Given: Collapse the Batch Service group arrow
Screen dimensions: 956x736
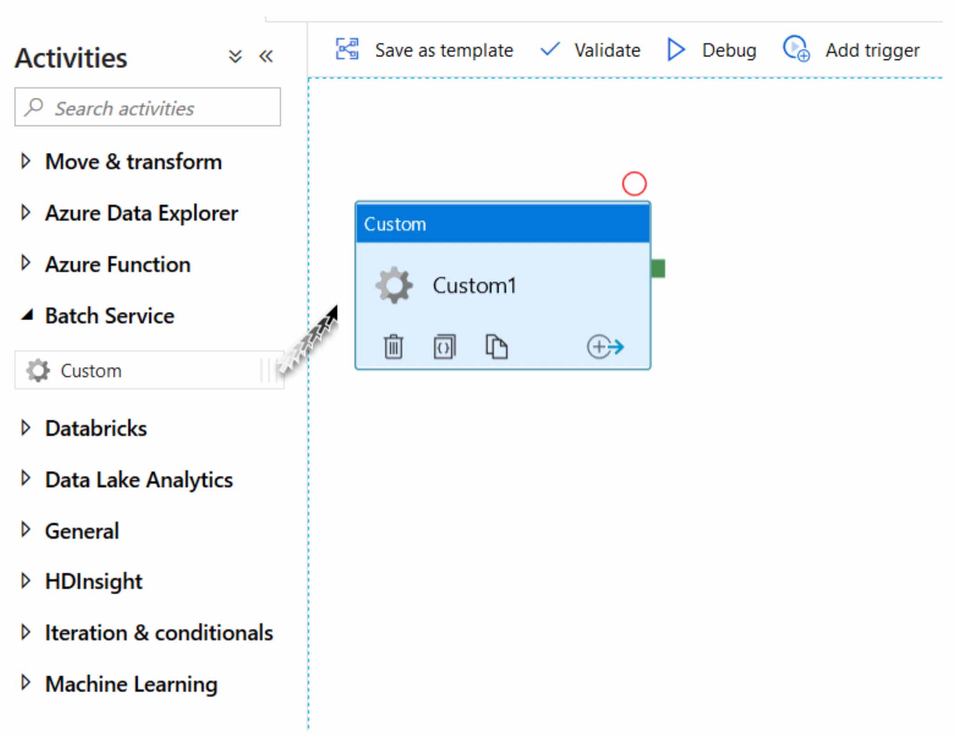Looking at the screenshot, I should pos(27,315).
